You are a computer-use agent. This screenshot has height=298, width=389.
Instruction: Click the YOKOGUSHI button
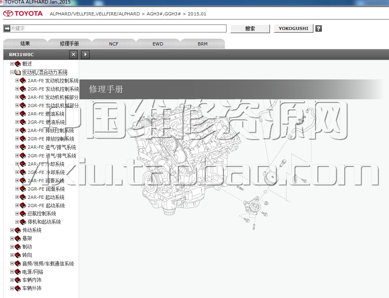click(293, 28)
